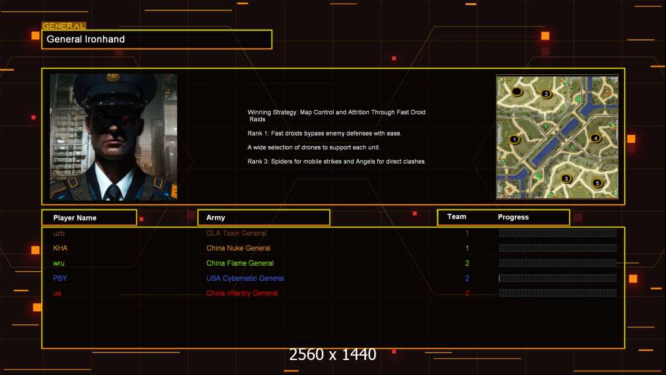
Task: Click the Winning Strategy description text
Action: (x=336, y=116)
